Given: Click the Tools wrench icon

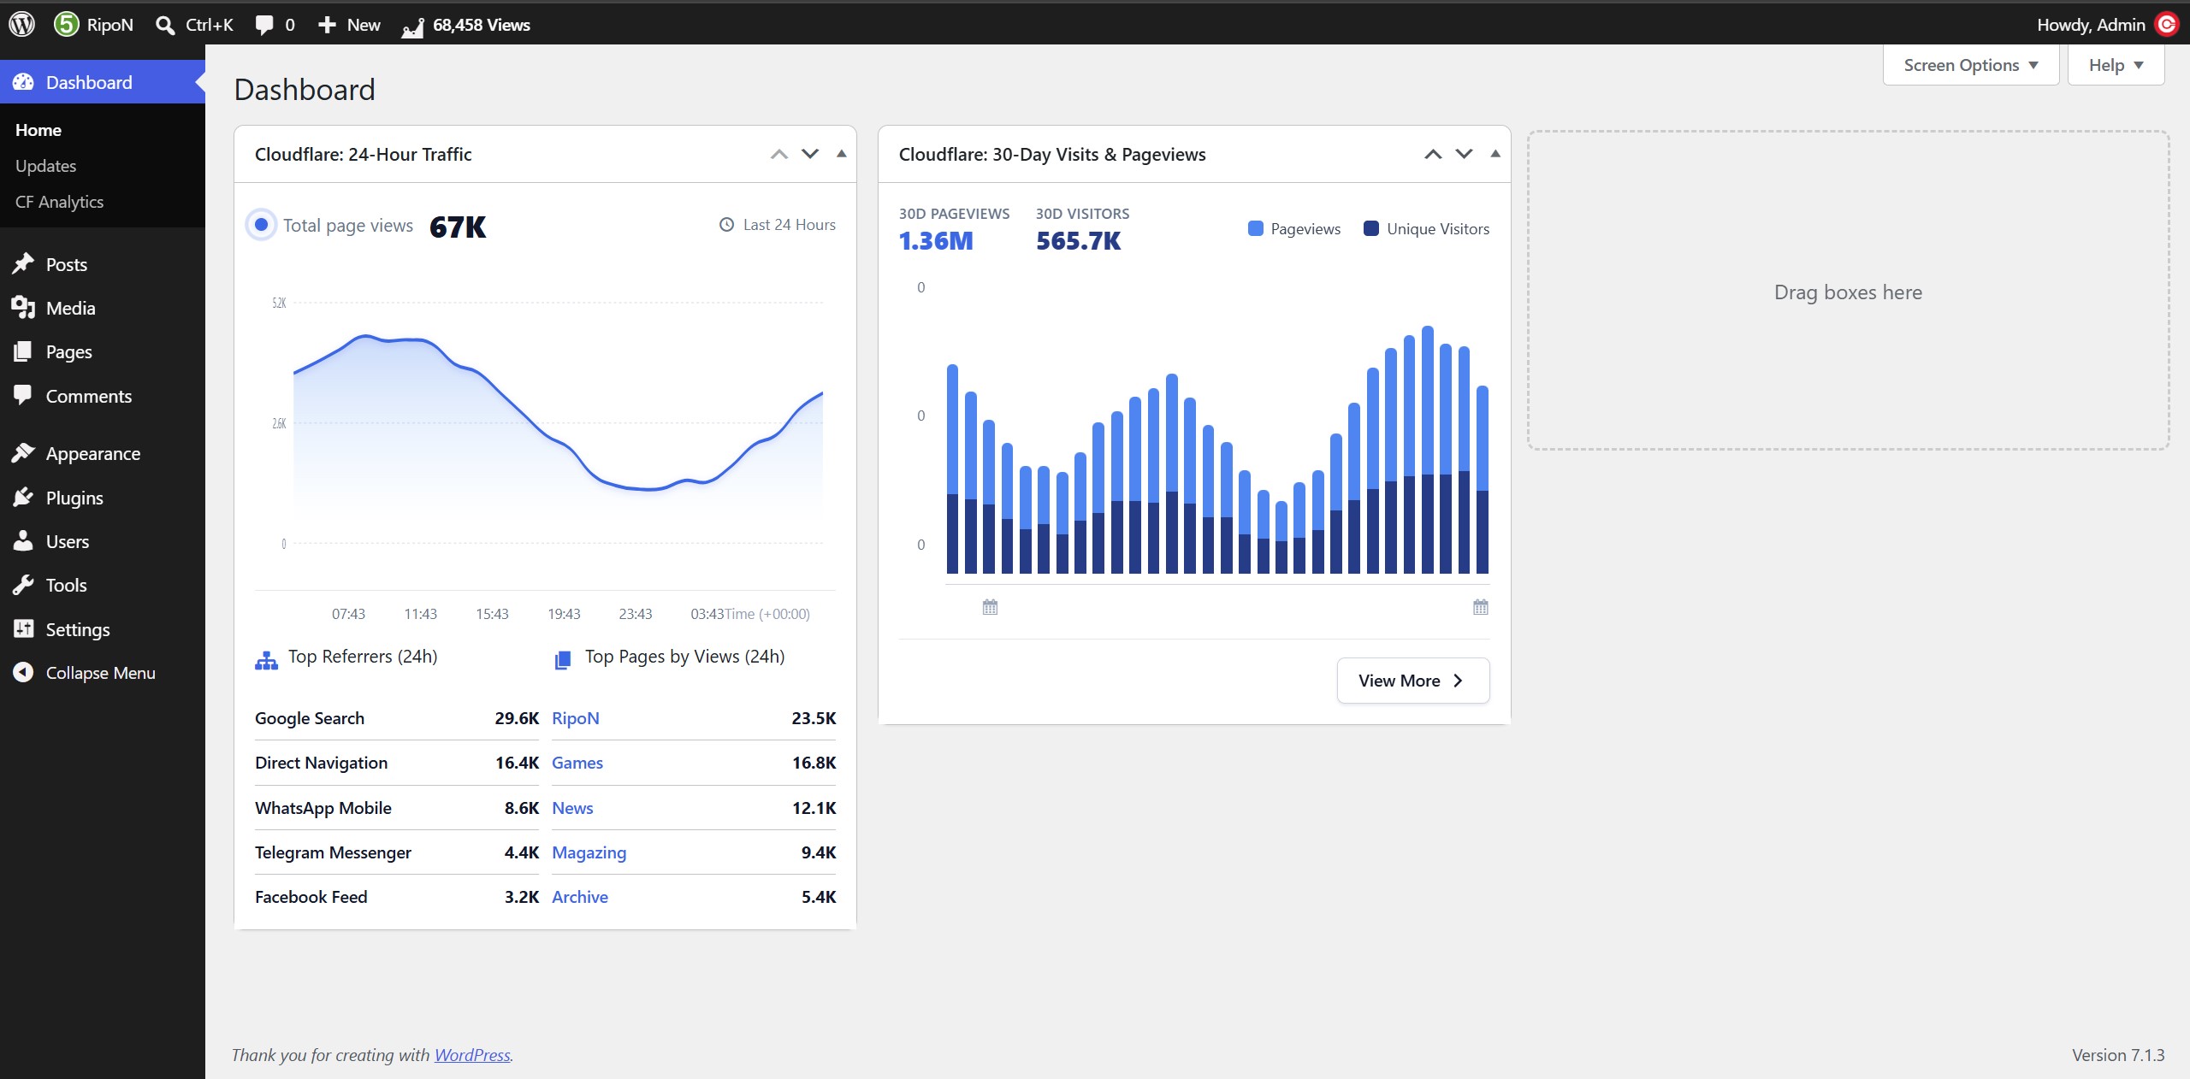Looking at the screenshot, I should click(23, 585).
